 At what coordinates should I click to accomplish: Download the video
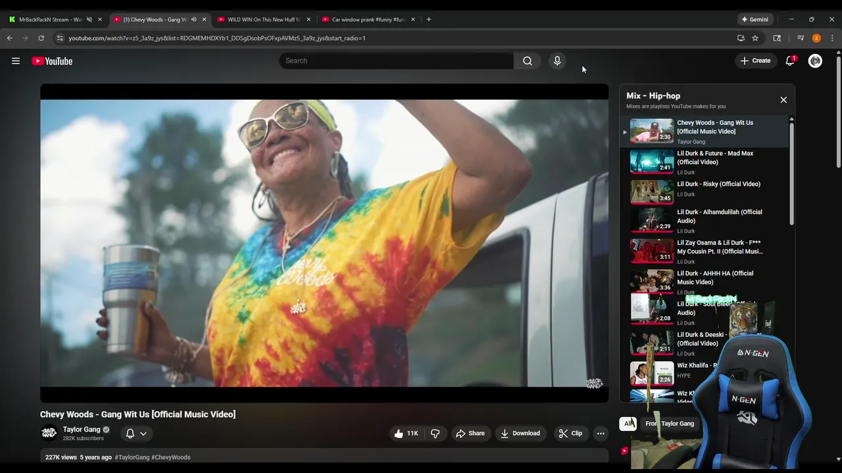(520, 434)
